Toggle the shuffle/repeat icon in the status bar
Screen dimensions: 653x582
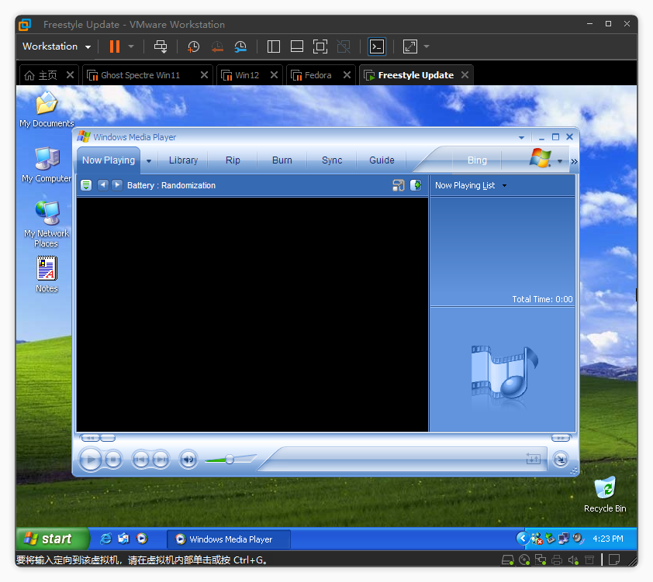pos(534,459)
